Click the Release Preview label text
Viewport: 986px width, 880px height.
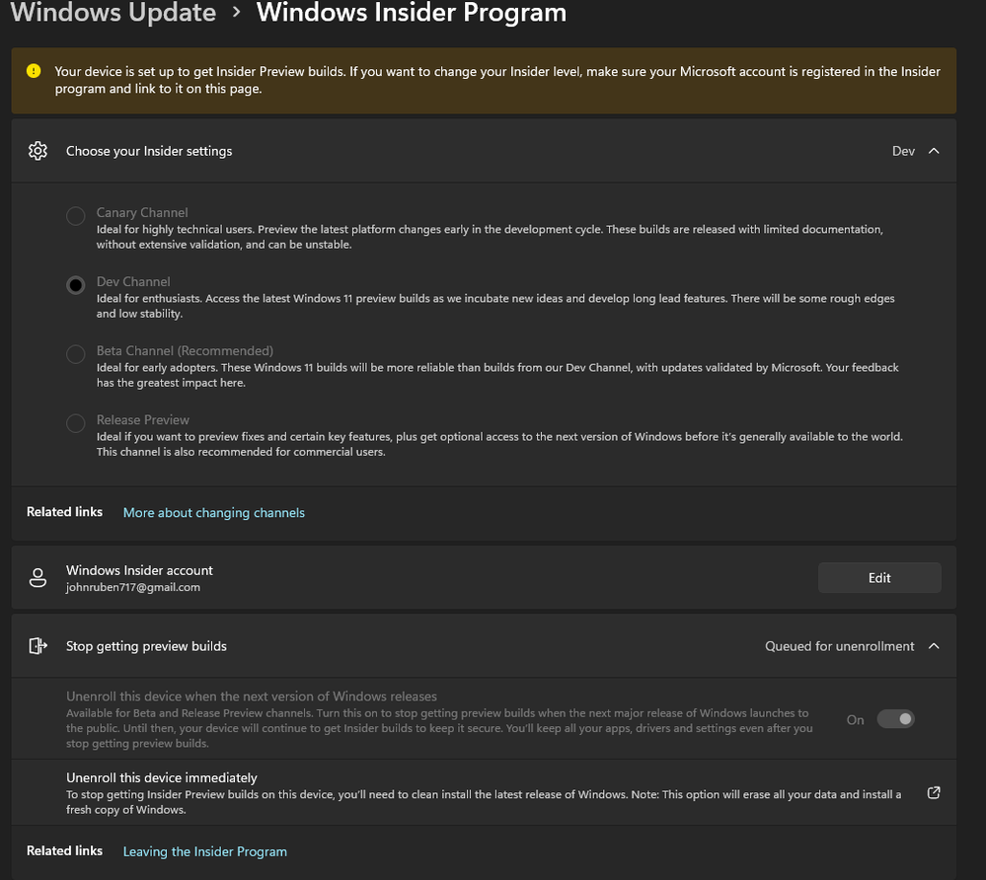click(143, 420)
